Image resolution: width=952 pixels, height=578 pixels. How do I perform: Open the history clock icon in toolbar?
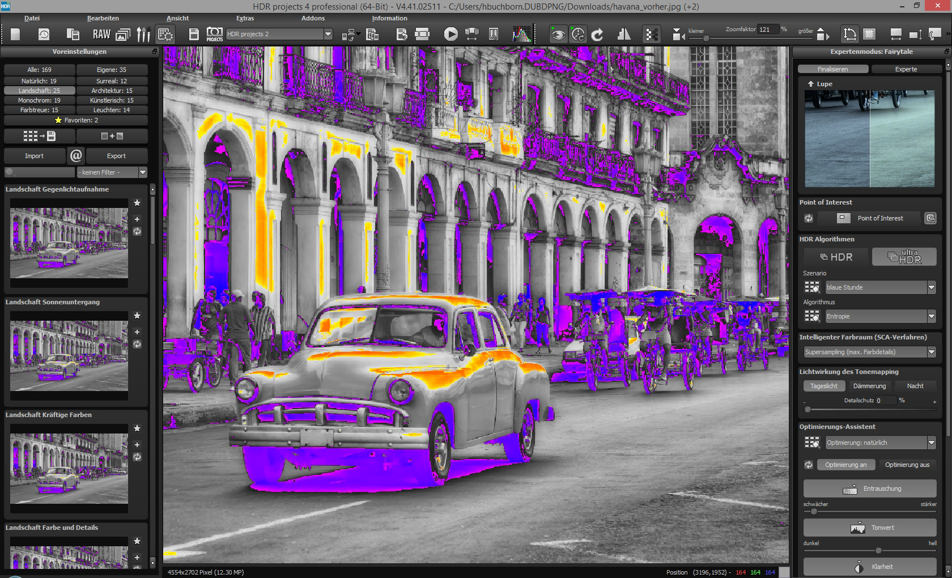(x=44, y=35)
